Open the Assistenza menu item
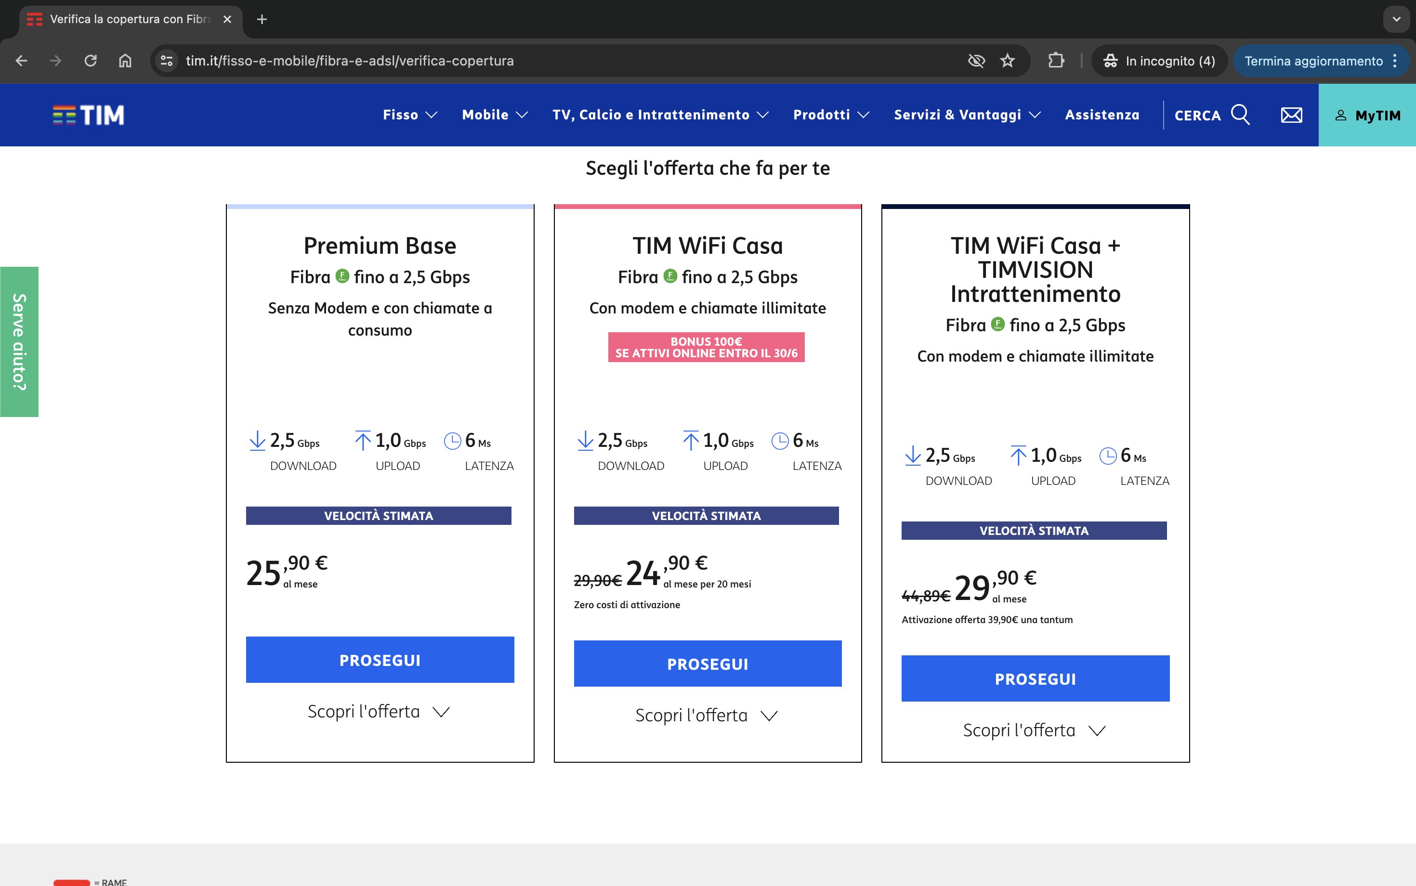 [1102, 115]
